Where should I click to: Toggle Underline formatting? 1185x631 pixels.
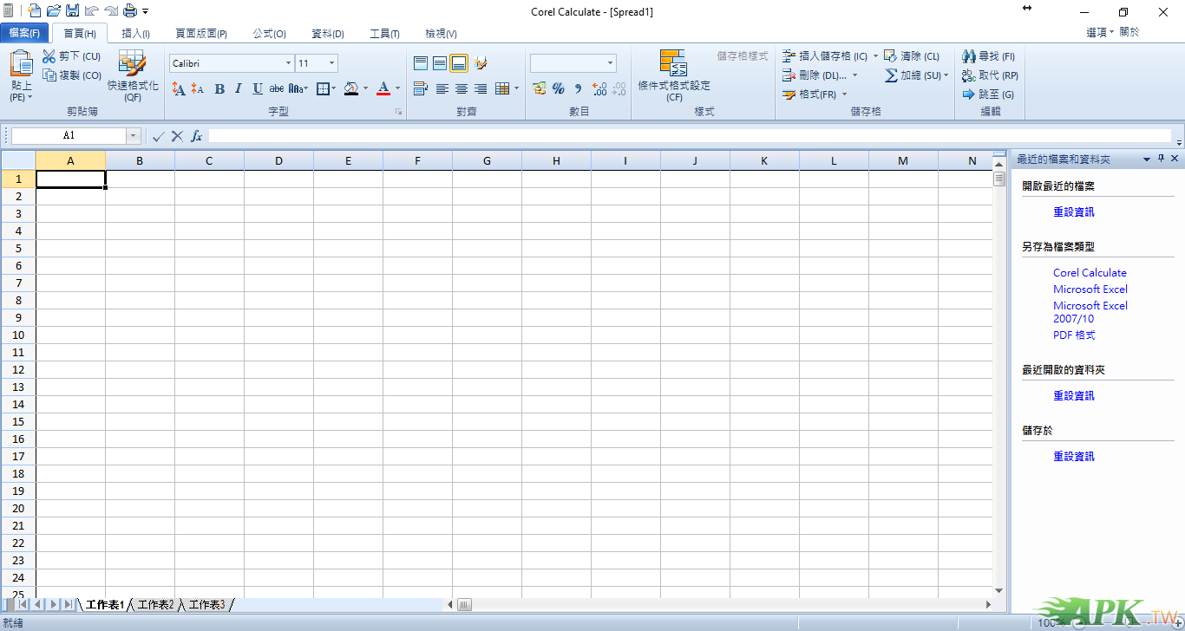tap(258, 88)
